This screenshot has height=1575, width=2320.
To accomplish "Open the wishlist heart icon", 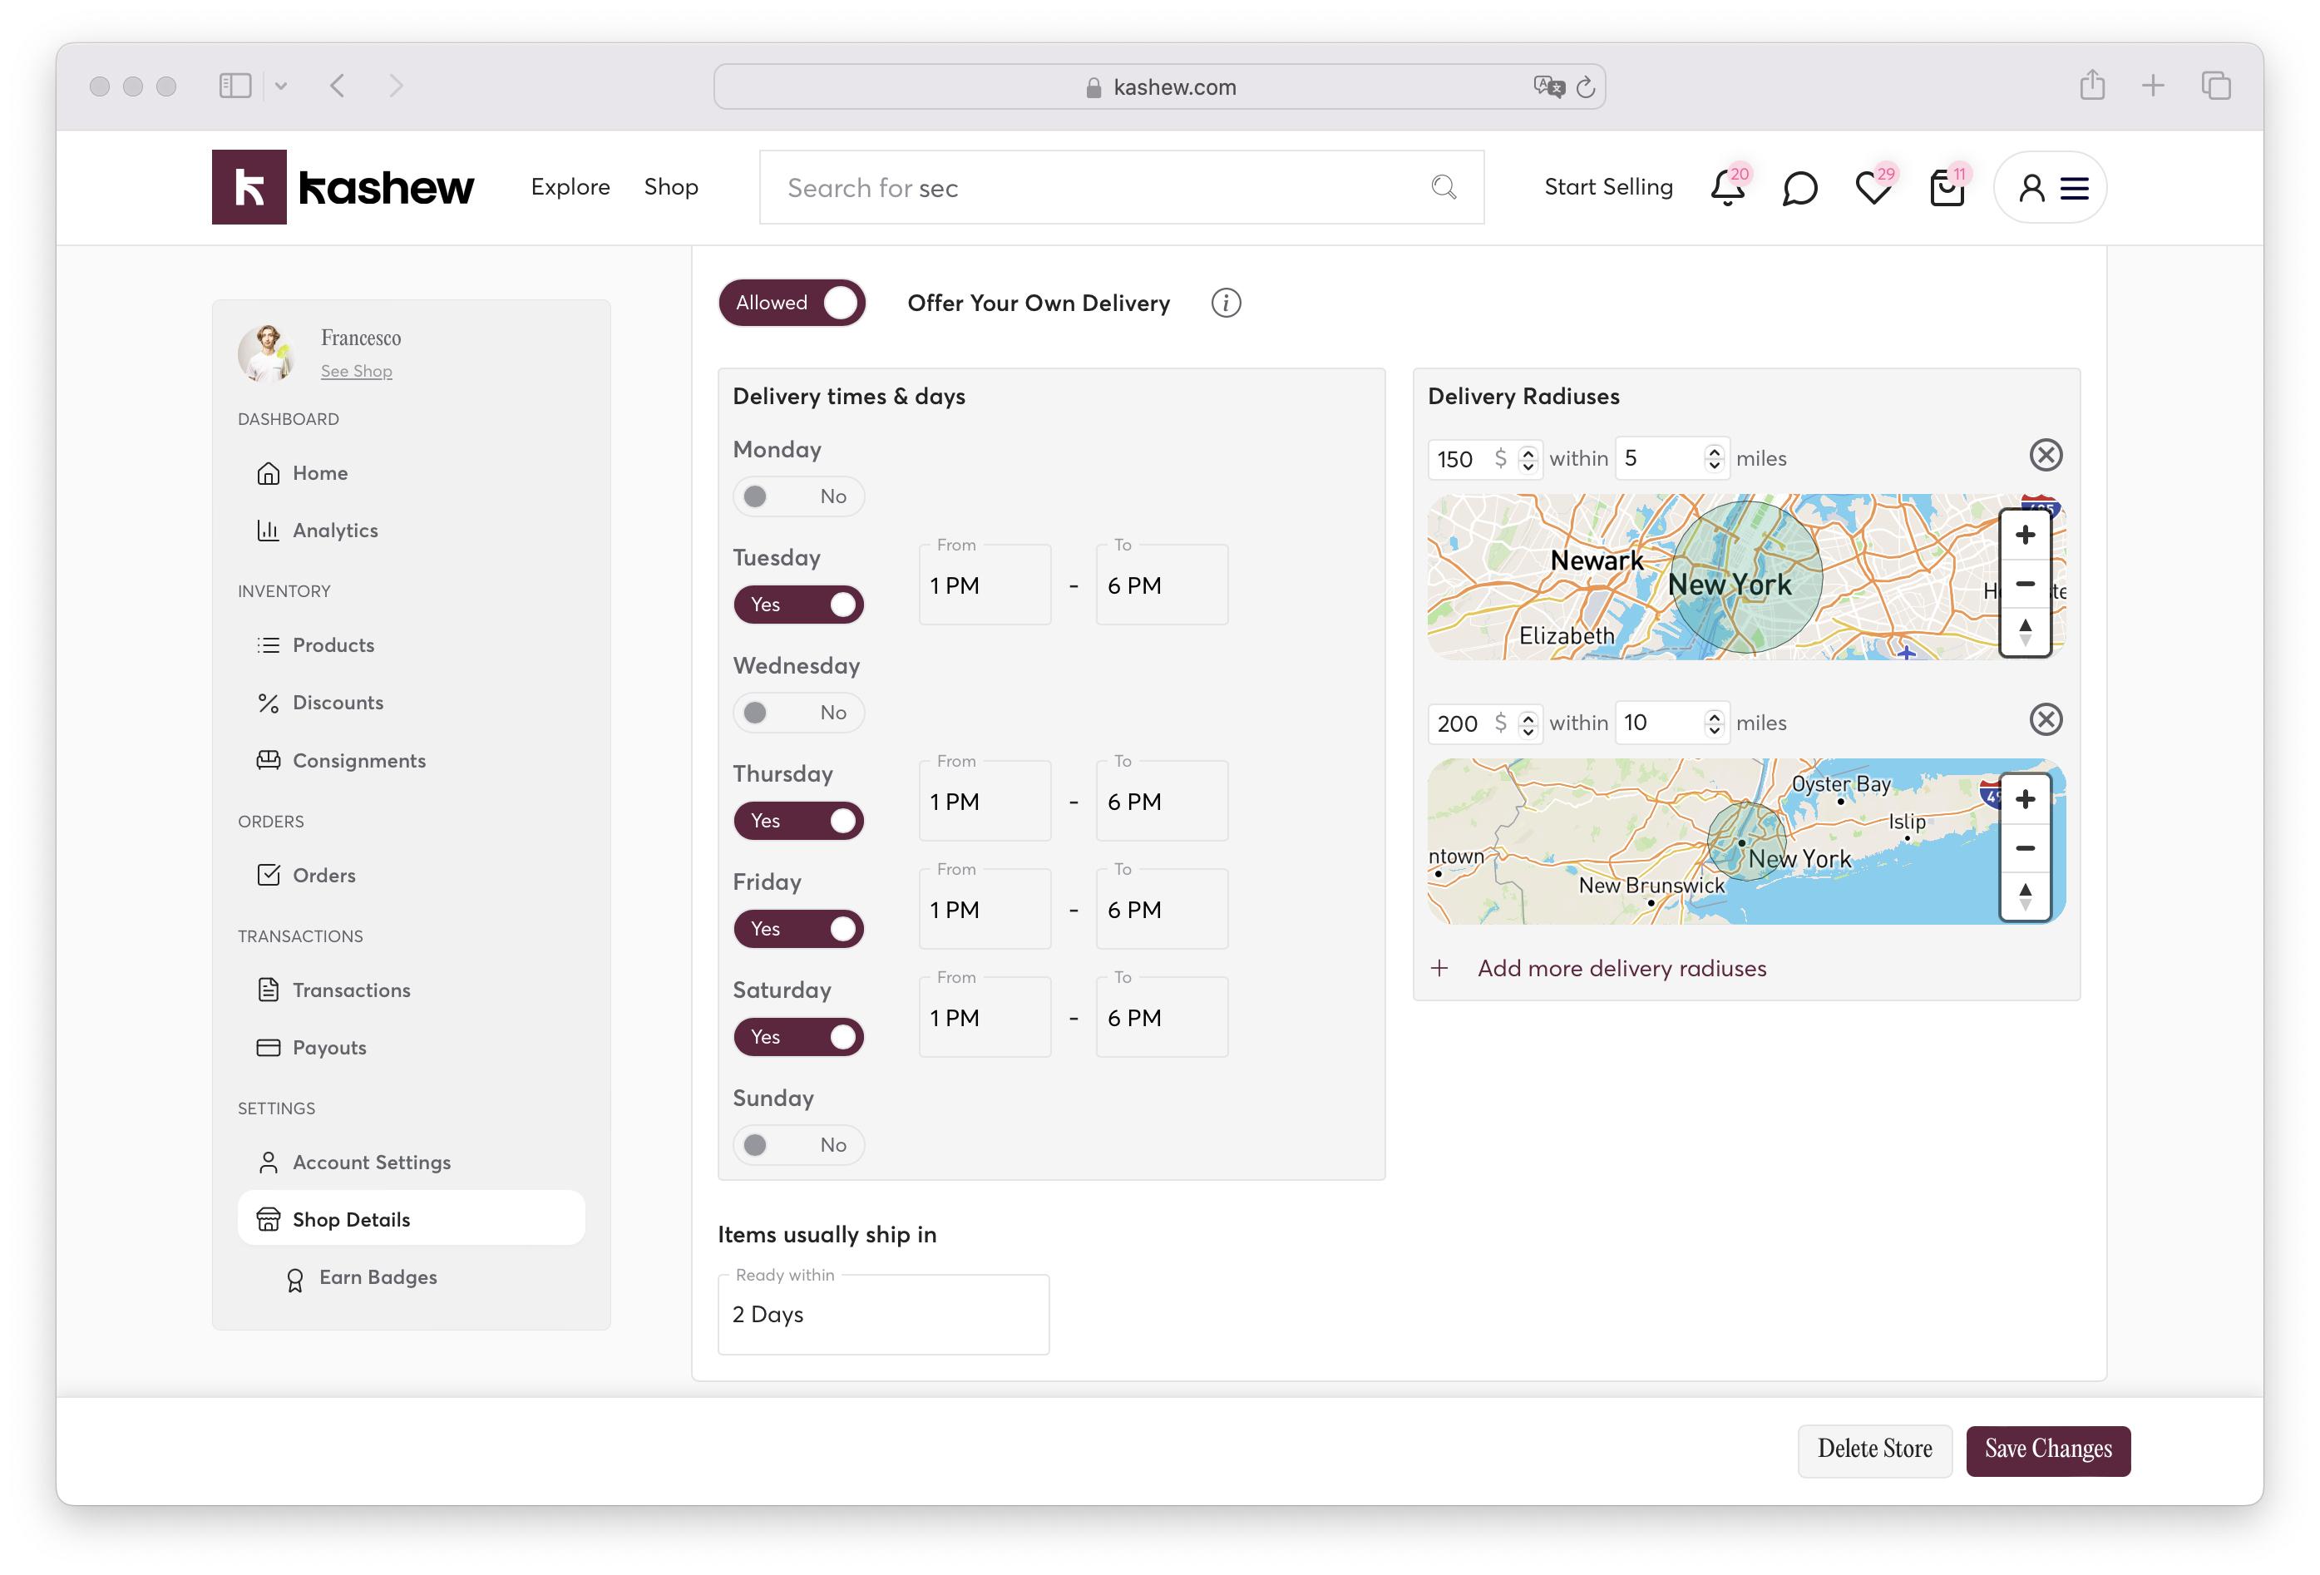I will pos(1873,188).
